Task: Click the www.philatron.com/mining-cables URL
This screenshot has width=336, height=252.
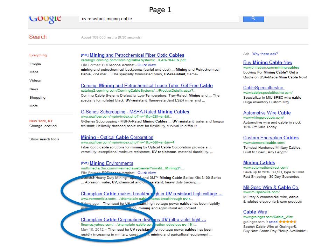Action: 271,68
